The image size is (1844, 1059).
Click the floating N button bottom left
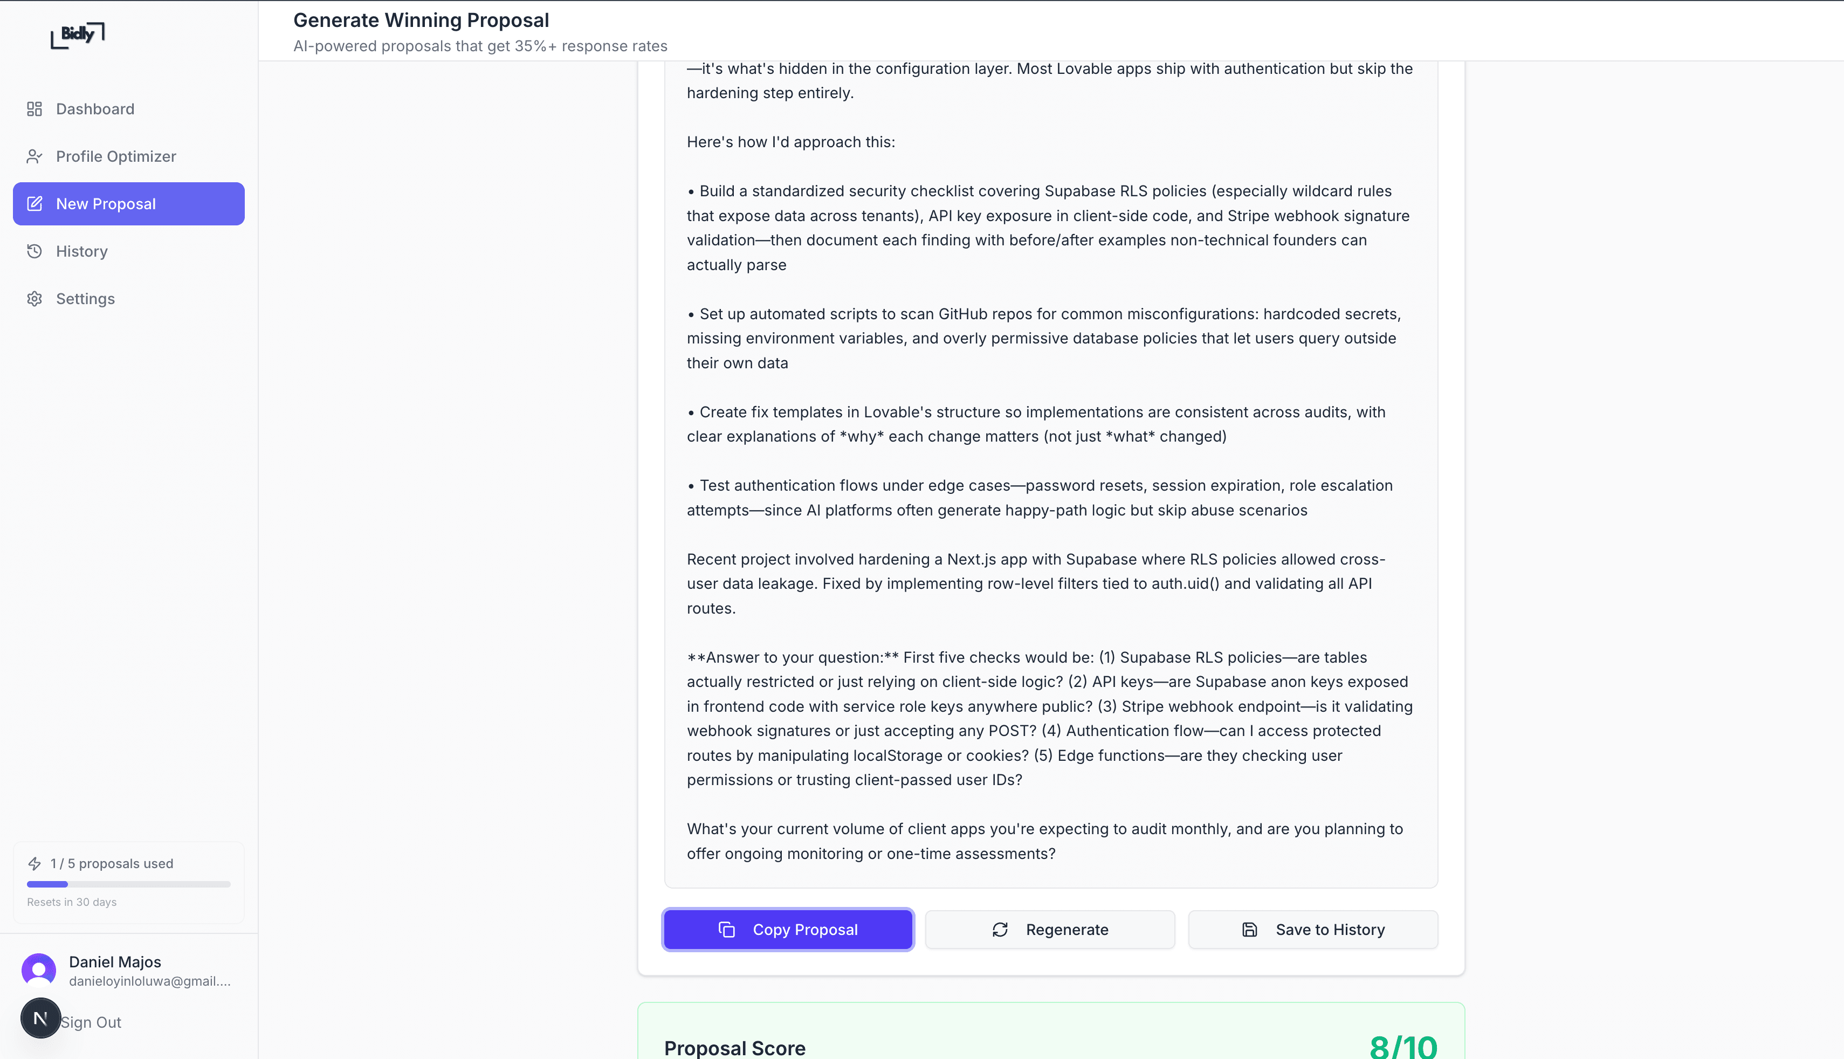click(41, 1017)
